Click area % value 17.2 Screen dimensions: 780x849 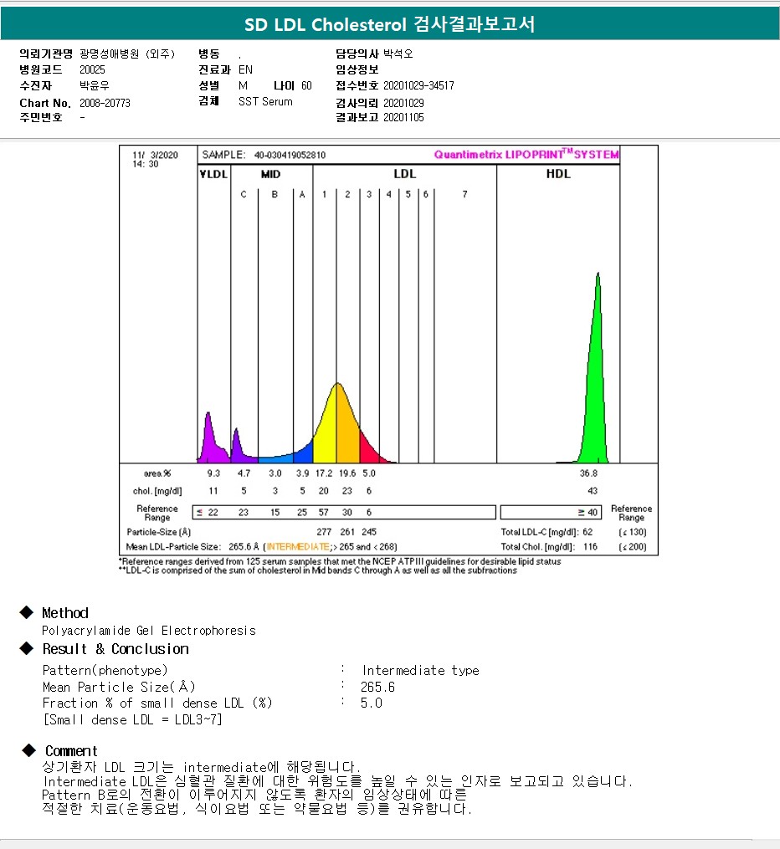[x=324, y=473]
